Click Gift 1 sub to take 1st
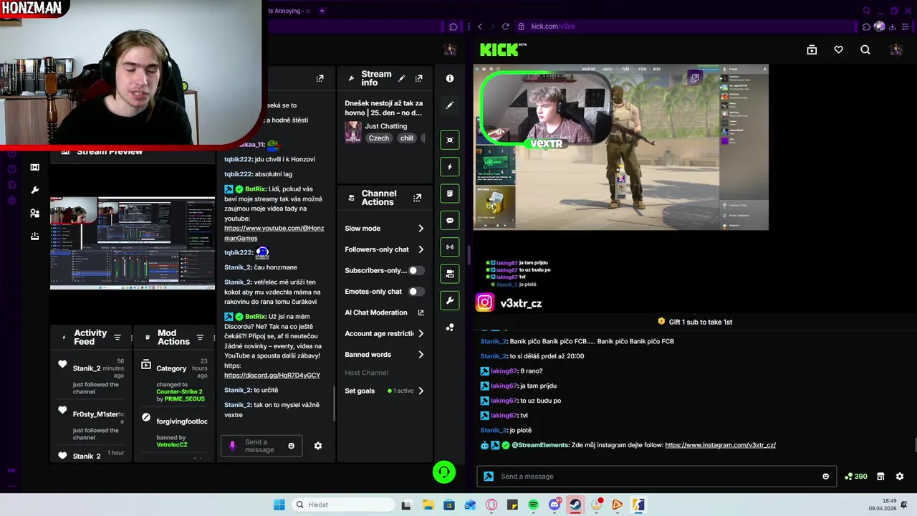Screen dimensions: 917x516 pyautogui.click(x=695, y=322)
